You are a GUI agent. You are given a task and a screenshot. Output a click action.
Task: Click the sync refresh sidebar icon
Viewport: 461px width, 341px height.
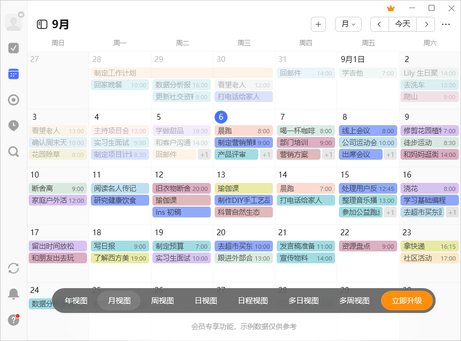(14, 268)
